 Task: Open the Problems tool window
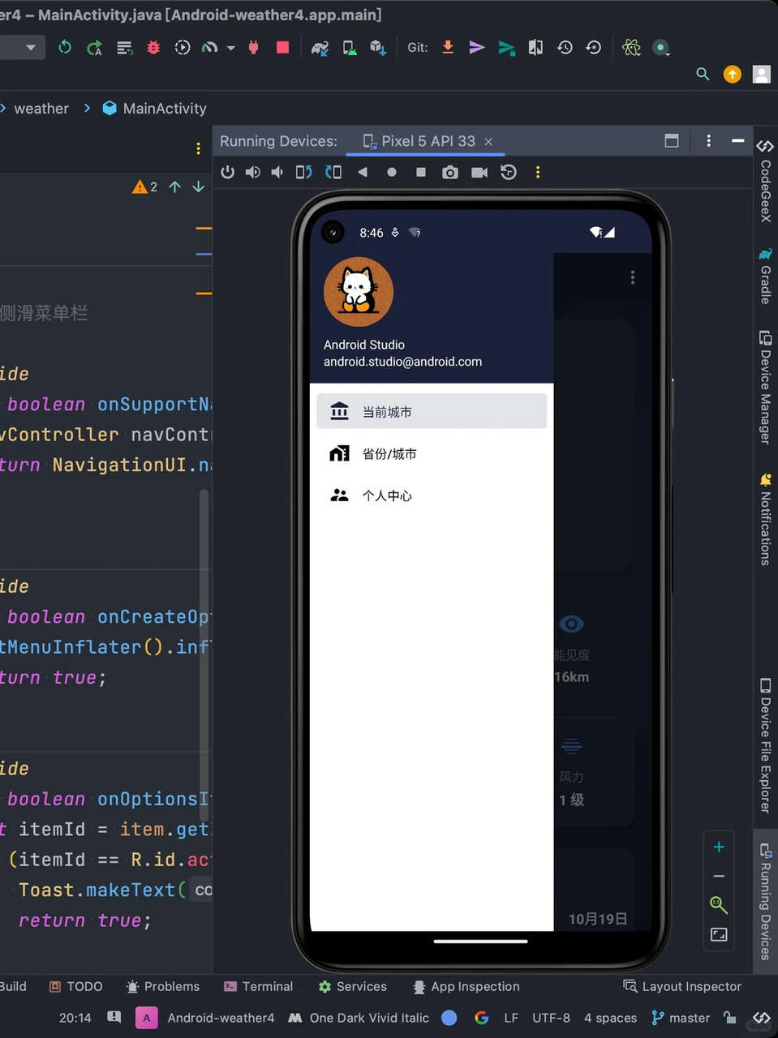(x=163, y=986)
